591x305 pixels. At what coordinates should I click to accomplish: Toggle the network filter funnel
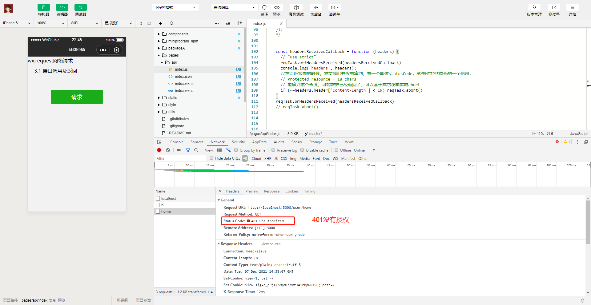(x=188, y=150)
